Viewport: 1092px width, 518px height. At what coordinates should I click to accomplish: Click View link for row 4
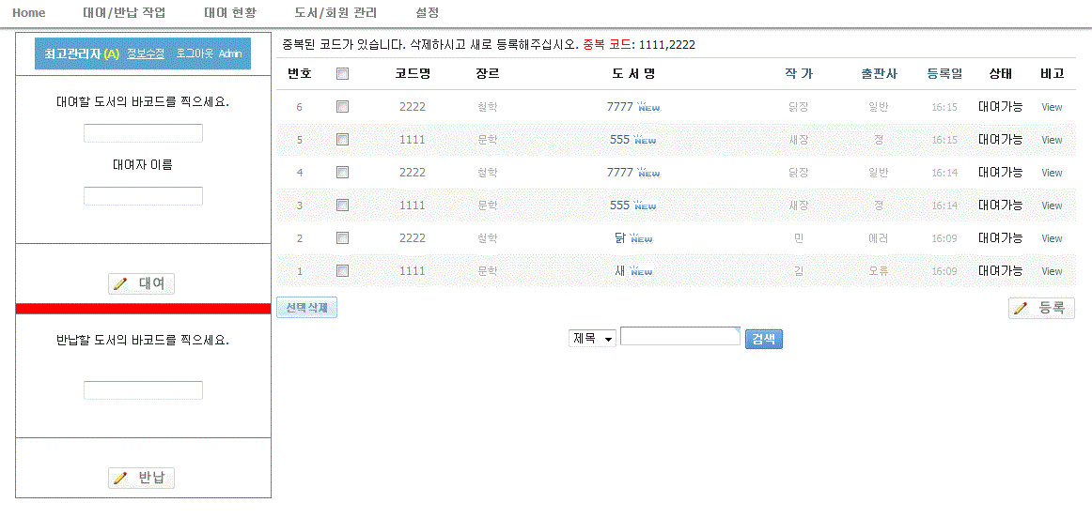click(1052, 173)
